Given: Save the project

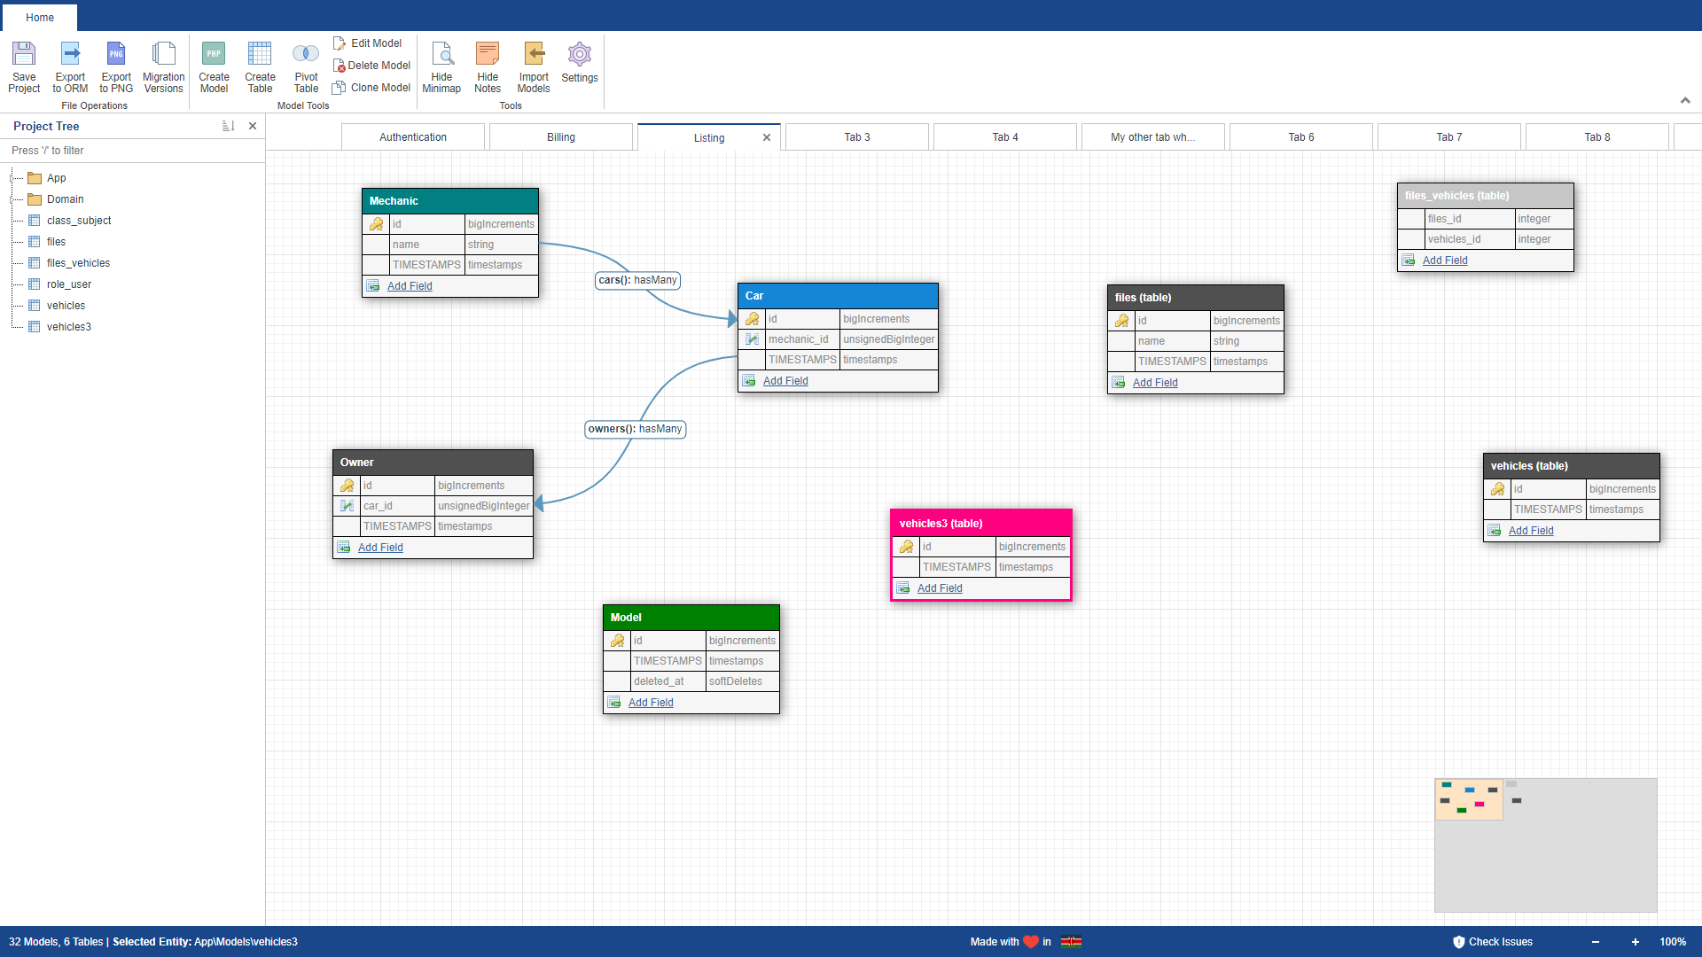Looking at the screenshot, I should pos(23,66).
